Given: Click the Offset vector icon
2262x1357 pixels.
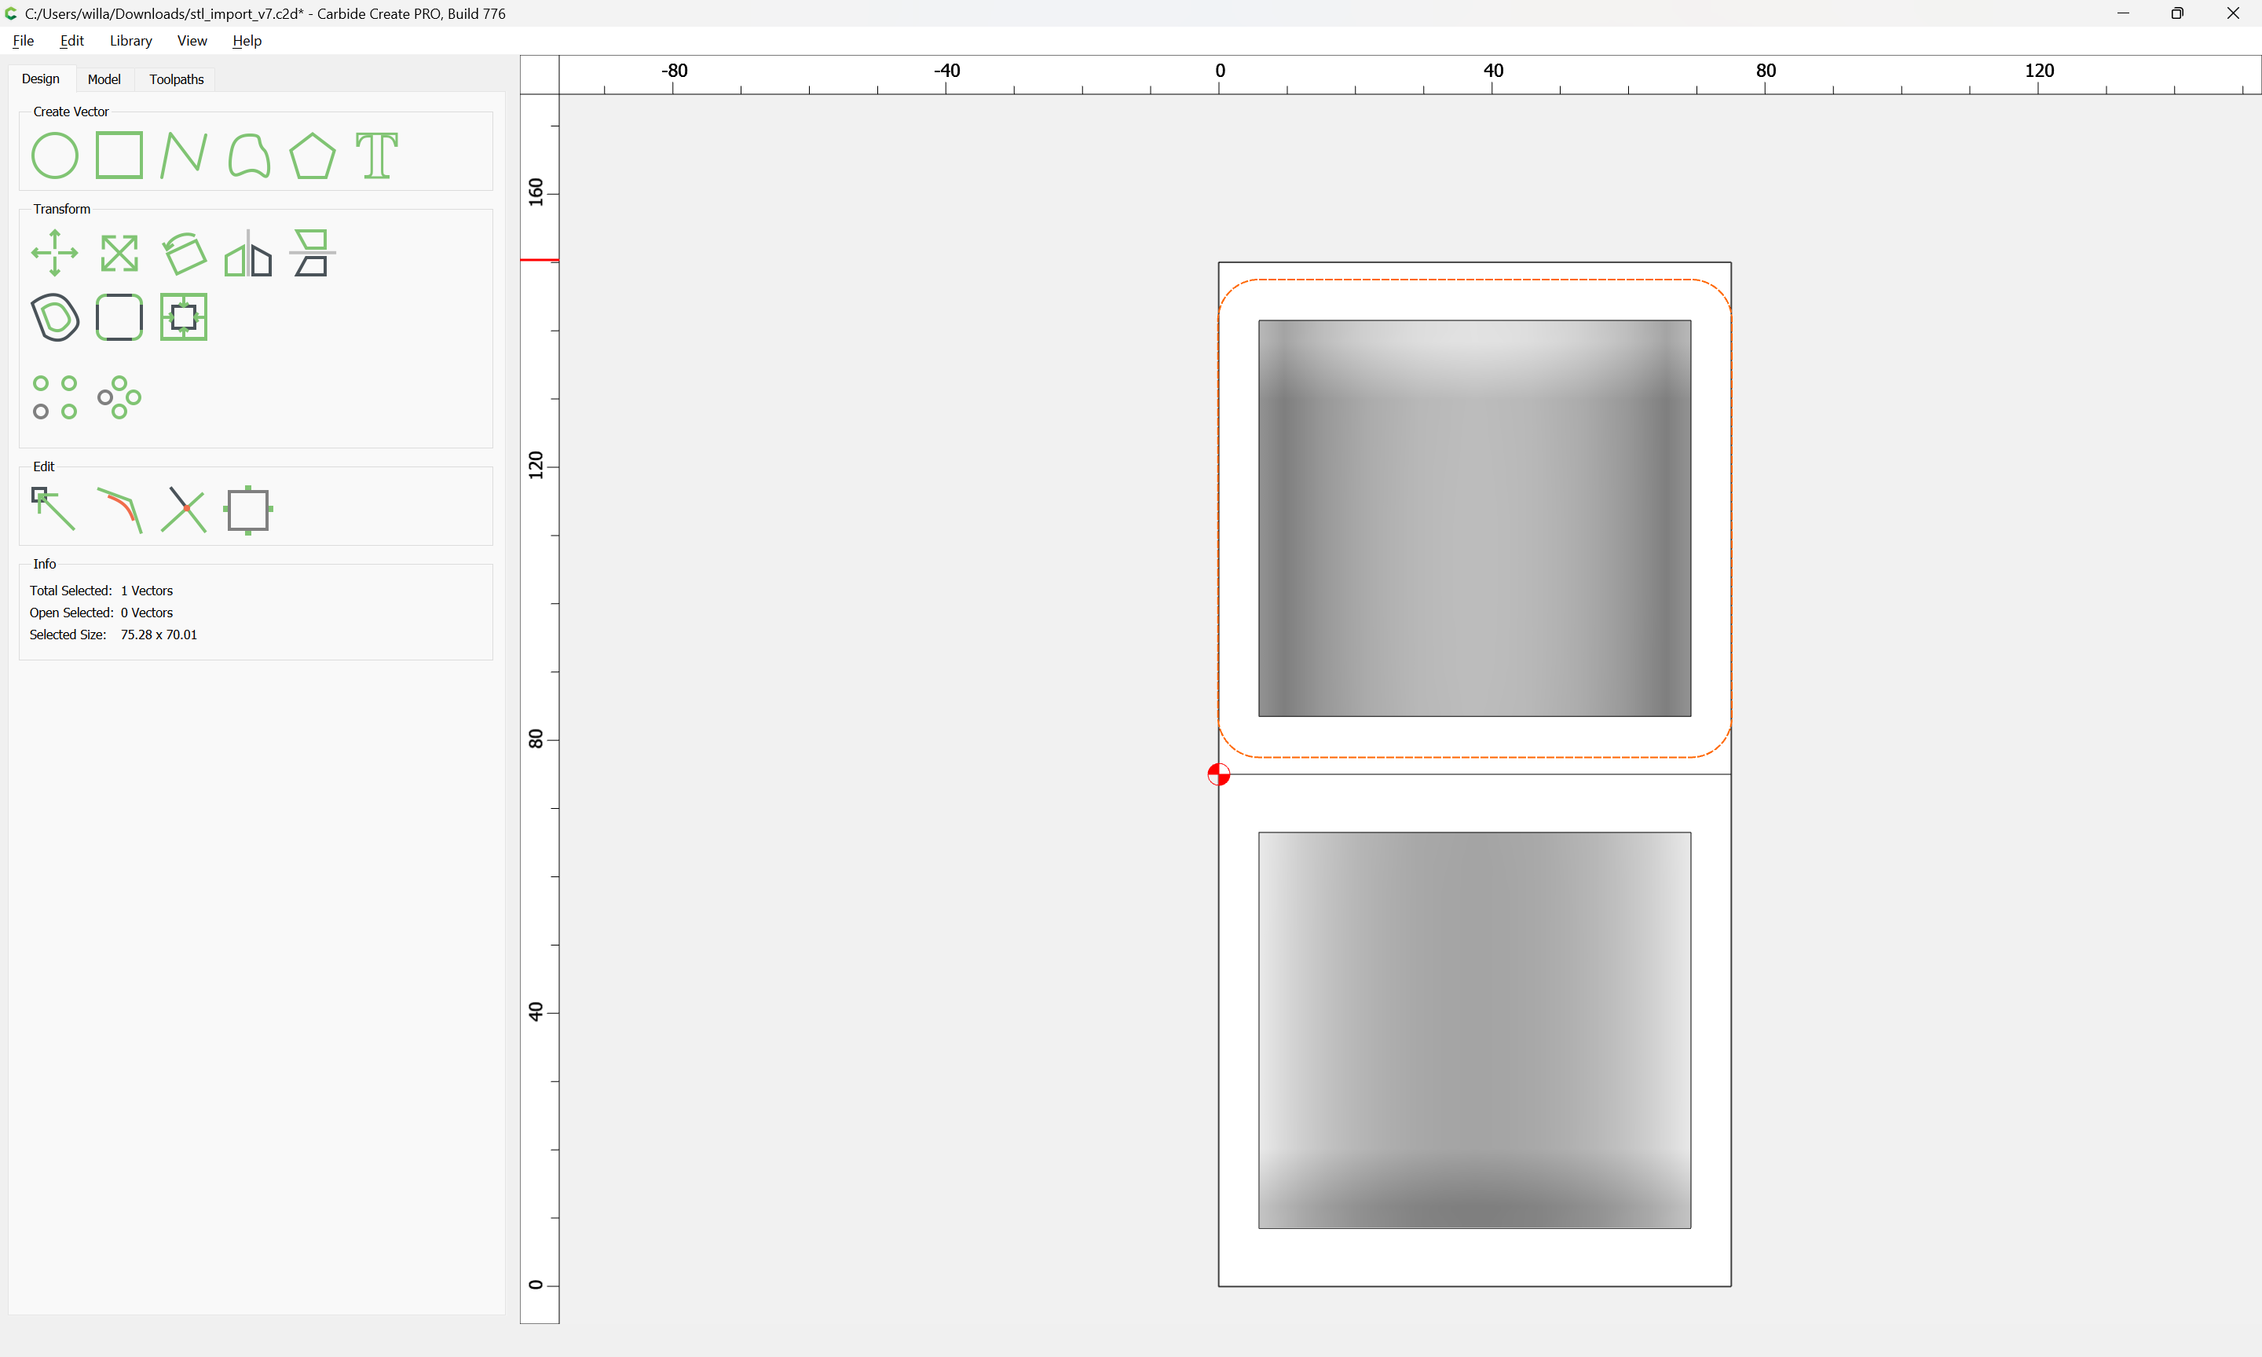Looking at the screenshot, I should (x=55, y=317).
